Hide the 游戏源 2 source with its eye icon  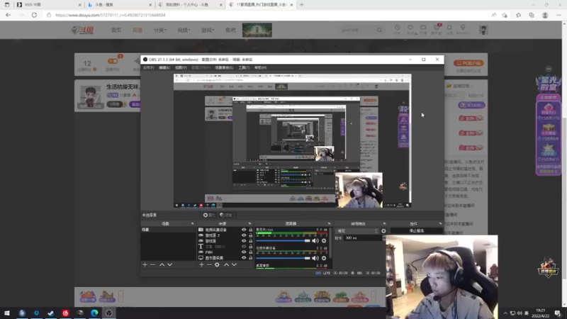[244, 235]
